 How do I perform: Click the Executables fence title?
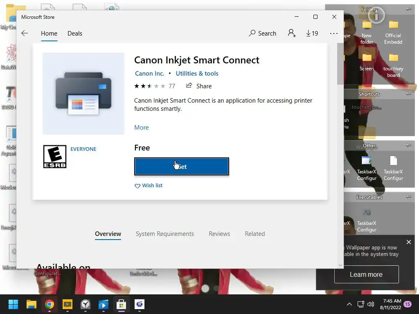pyautogui.click(x=369, y=197)
